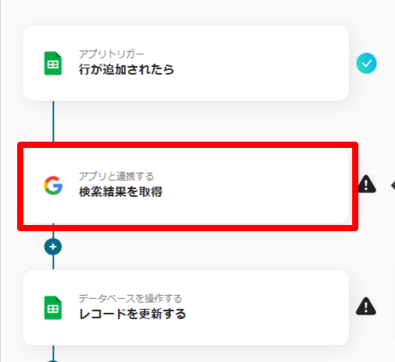Open the 検索結果を取得 step card
The image size is (395, 362).
click(185, 185)
